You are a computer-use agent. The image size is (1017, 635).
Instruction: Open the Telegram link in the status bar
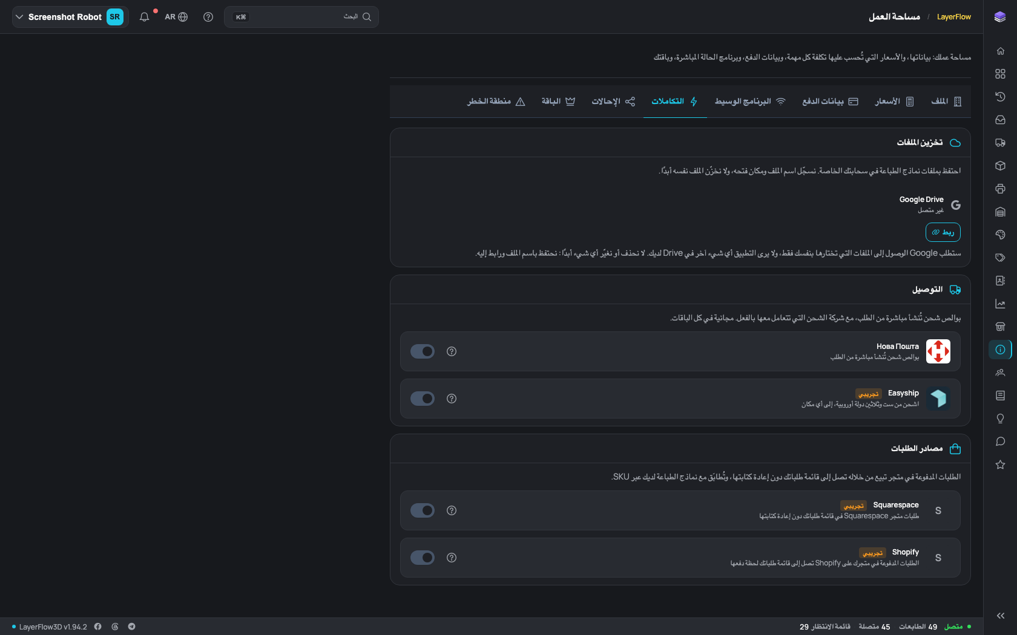pos(131,627)
